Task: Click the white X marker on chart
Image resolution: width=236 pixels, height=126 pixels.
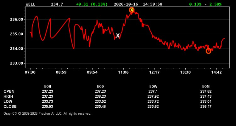Action: (118, 36)
